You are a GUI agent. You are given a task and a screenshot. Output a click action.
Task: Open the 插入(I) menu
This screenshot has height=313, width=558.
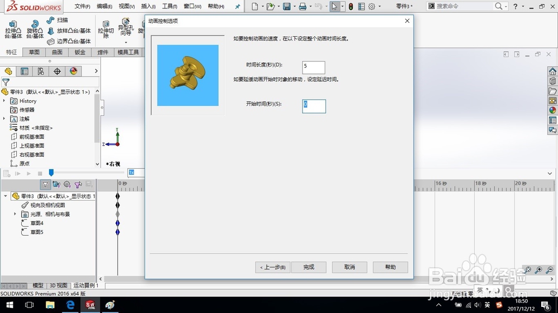pos(148,6)
